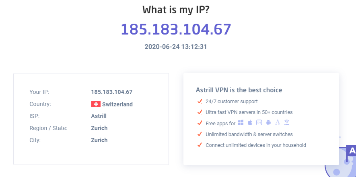Click Zurich in the Region / State row
Viewport: 356px width, 177px height.
pos(99,128)
